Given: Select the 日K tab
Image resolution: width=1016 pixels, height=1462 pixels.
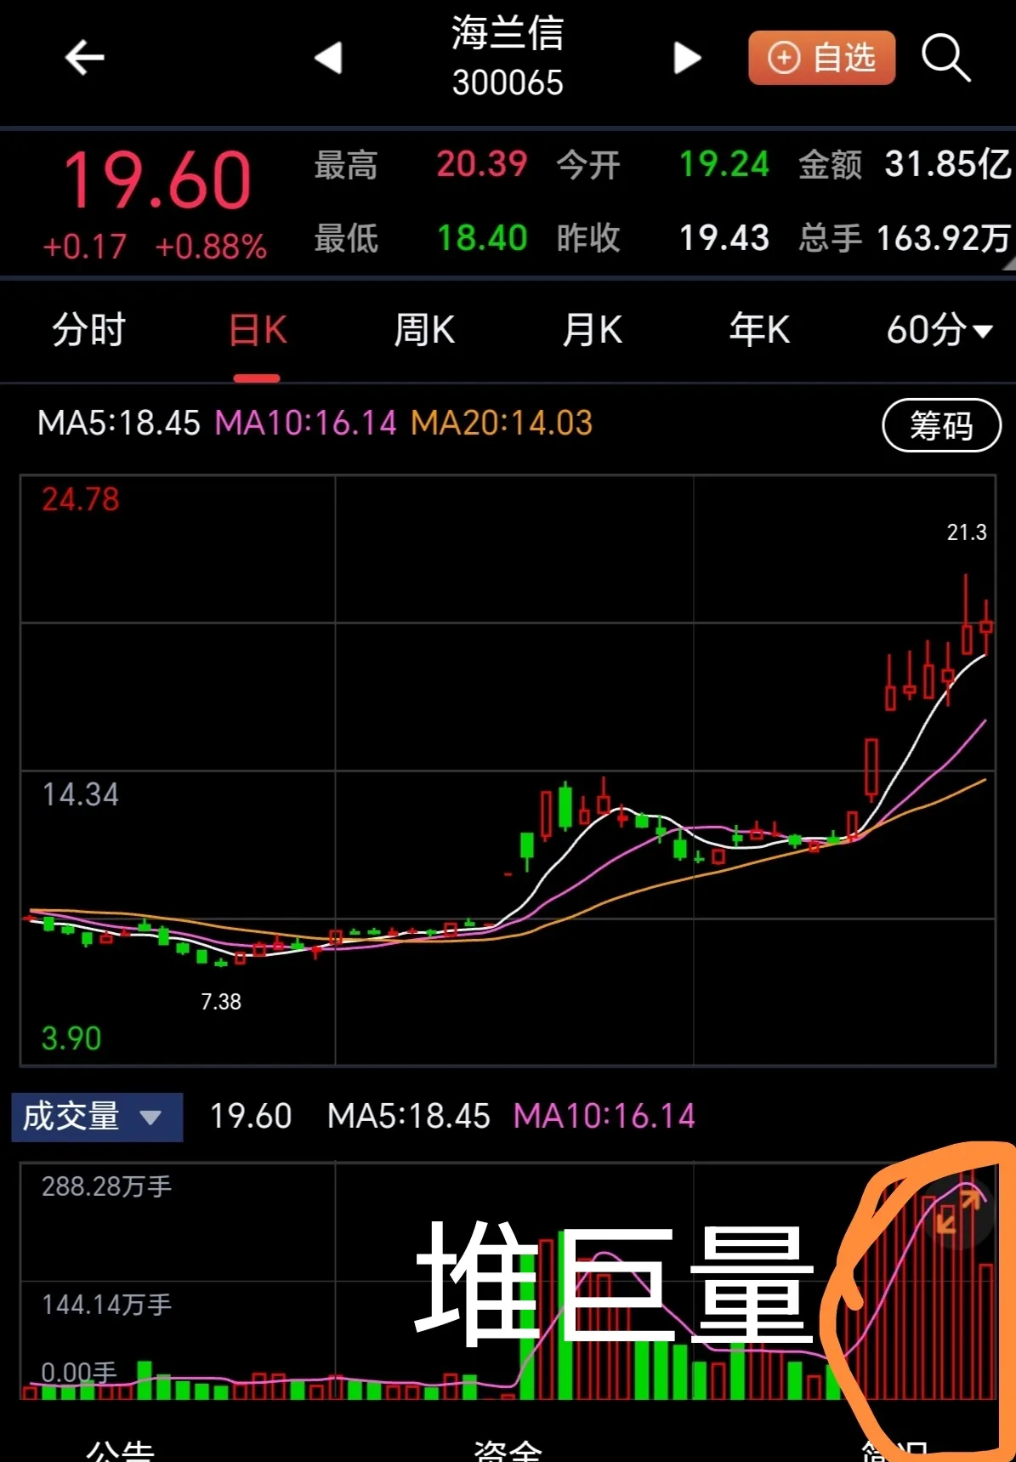Looking at the screenshot, I should [x=258, y=330].
